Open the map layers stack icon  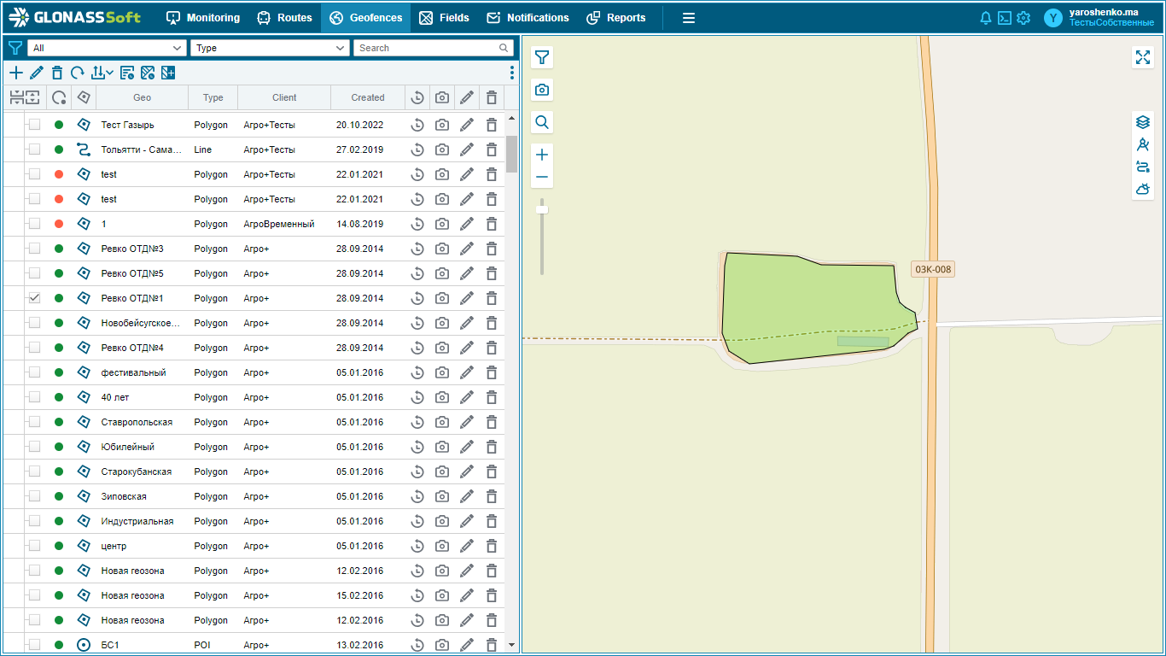pyautogui.click(x=1143, y=122)
